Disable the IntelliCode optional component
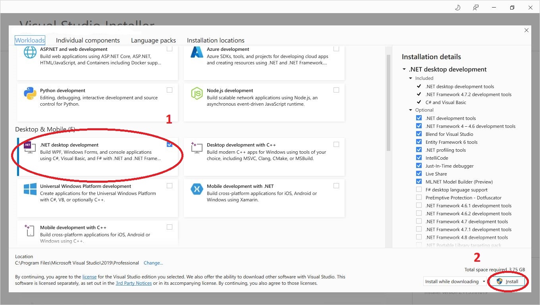 pos(419,158)
